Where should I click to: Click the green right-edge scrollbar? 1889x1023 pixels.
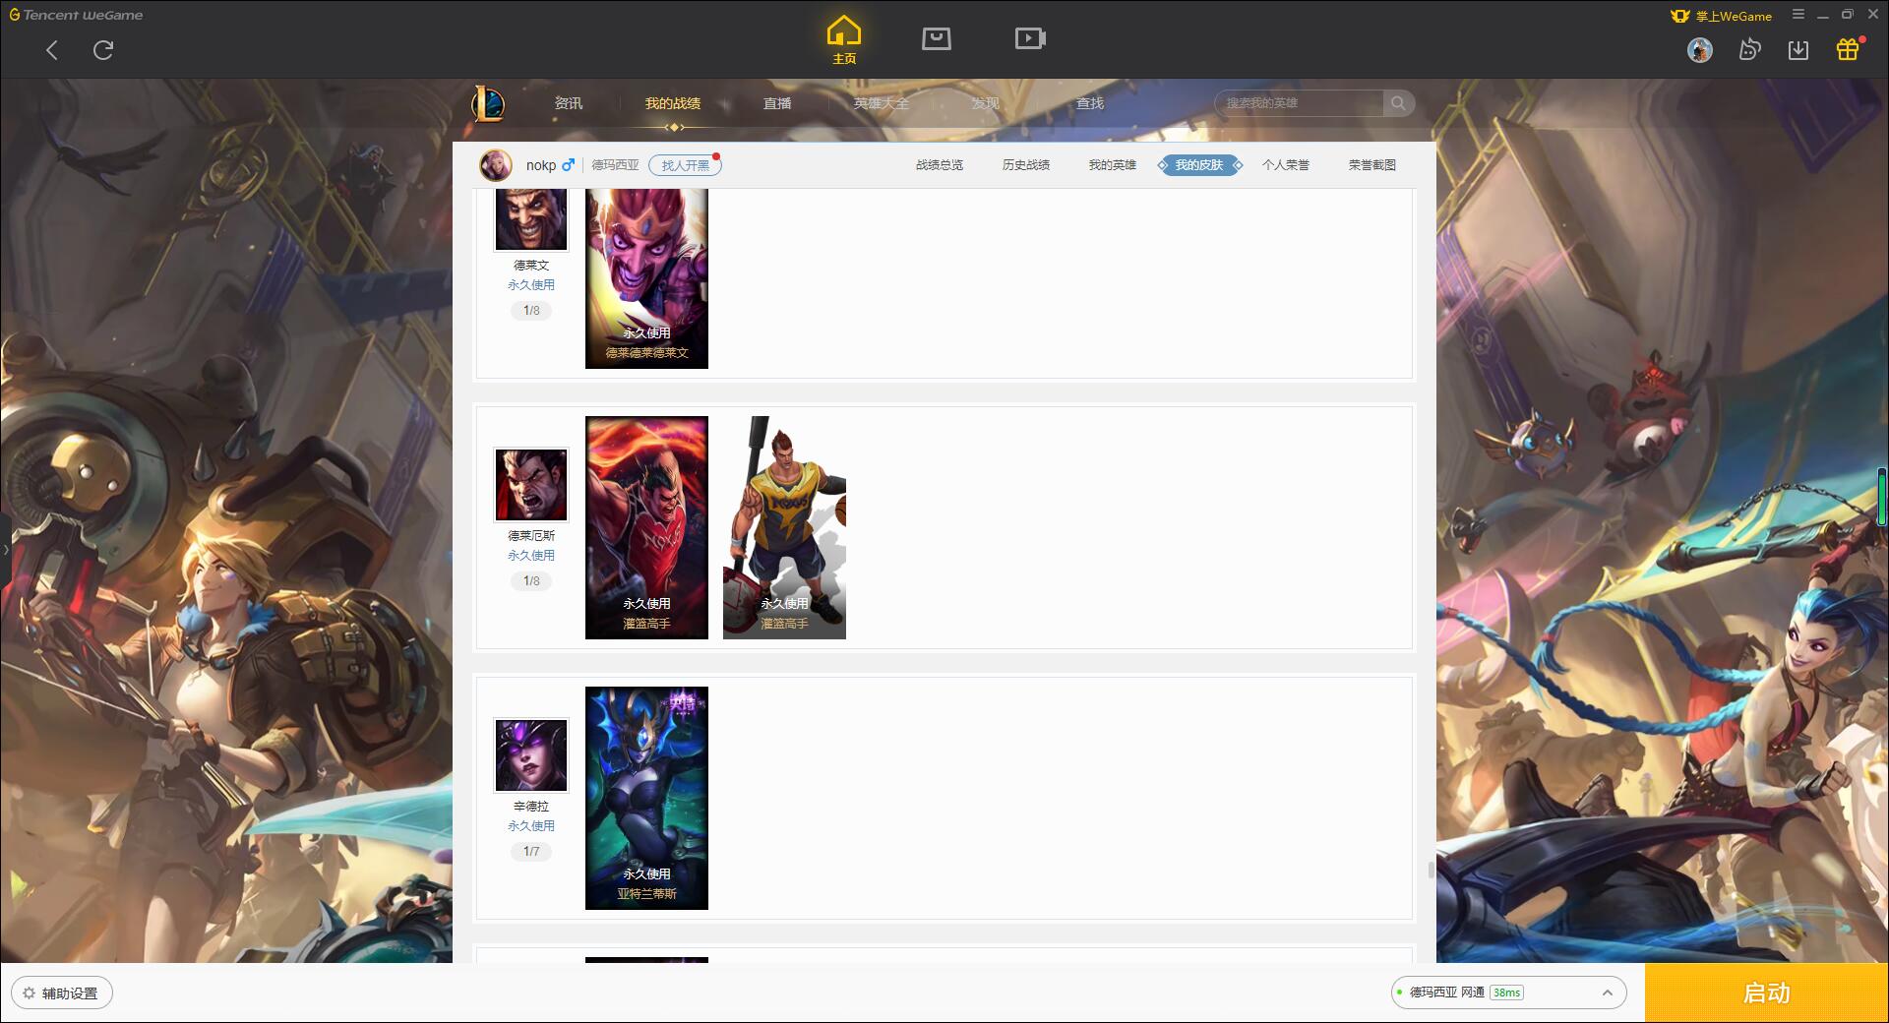[1883, 497]
